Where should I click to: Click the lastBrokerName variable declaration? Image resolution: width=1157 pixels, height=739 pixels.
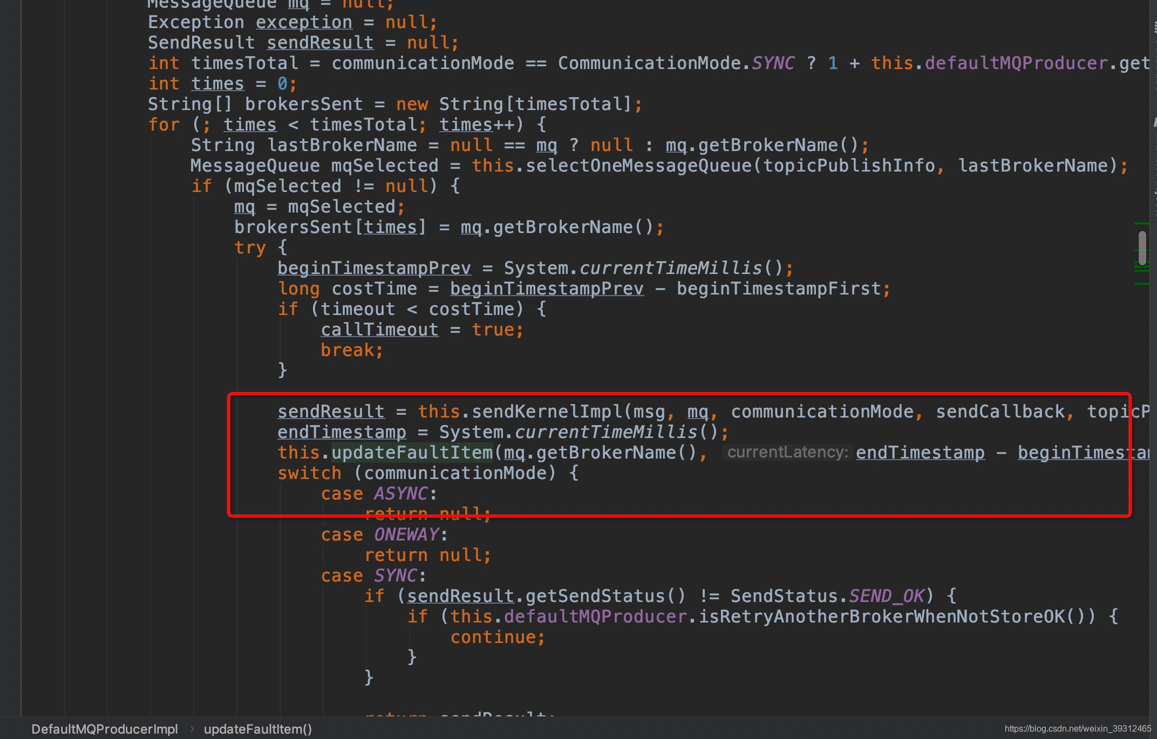tap(342, 145)
